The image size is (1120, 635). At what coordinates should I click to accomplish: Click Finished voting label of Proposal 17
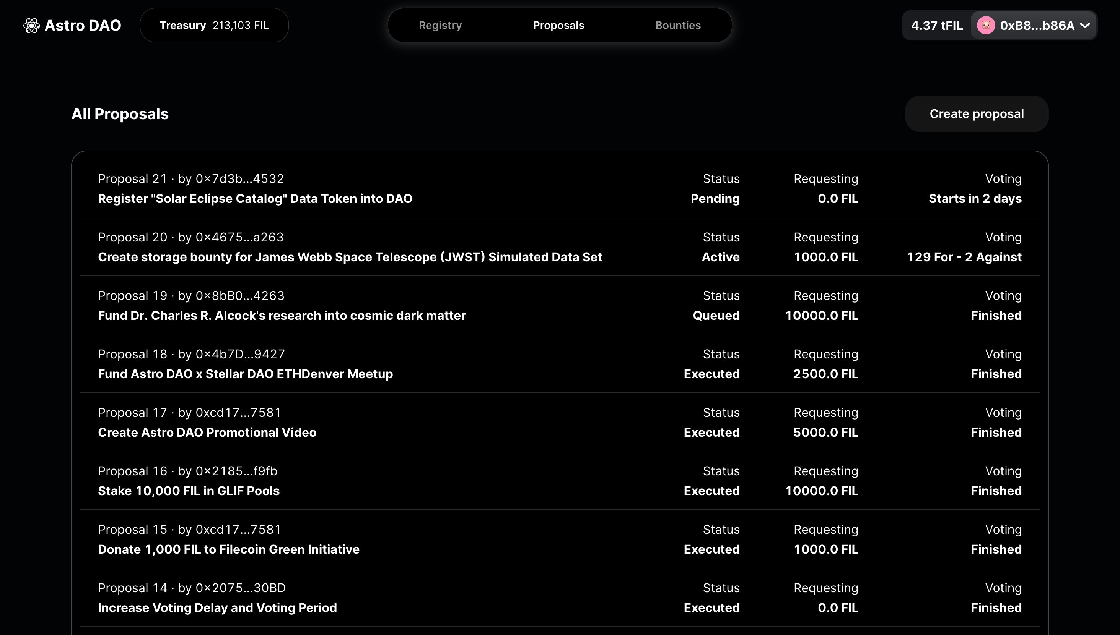[996, 433]
